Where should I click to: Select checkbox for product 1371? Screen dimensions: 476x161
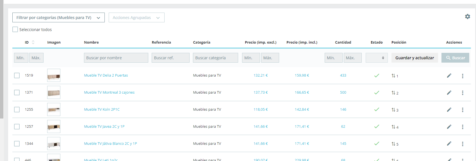pyautogui.click(x=17, y=93)
